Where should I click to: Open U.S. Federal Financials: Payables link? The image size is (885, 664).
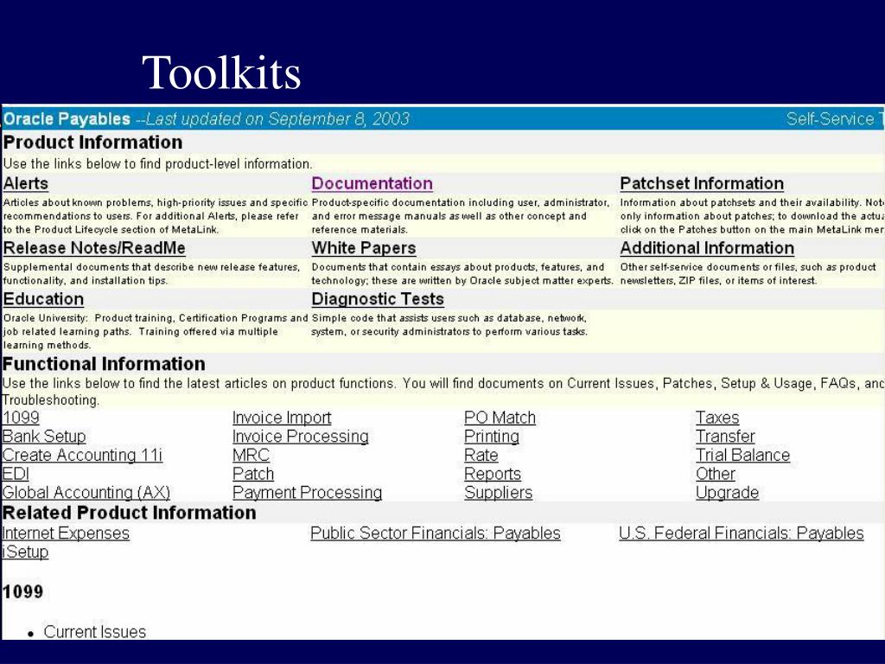point(741,533)
